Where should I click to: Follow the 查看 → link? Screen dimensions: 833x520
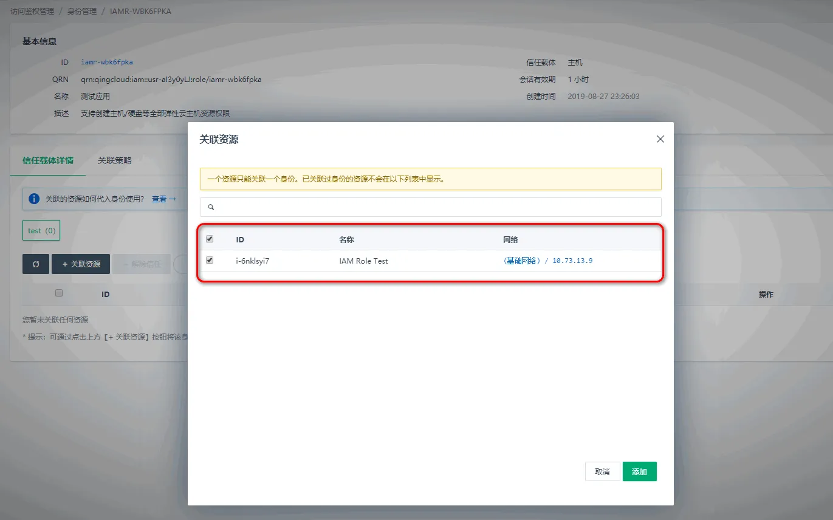(x=163, y=199)
